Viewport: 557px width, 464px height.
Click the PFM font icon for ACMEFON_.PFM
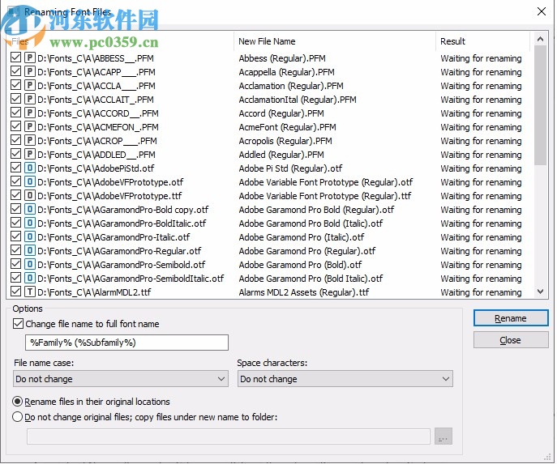click(x=30, y=126)
